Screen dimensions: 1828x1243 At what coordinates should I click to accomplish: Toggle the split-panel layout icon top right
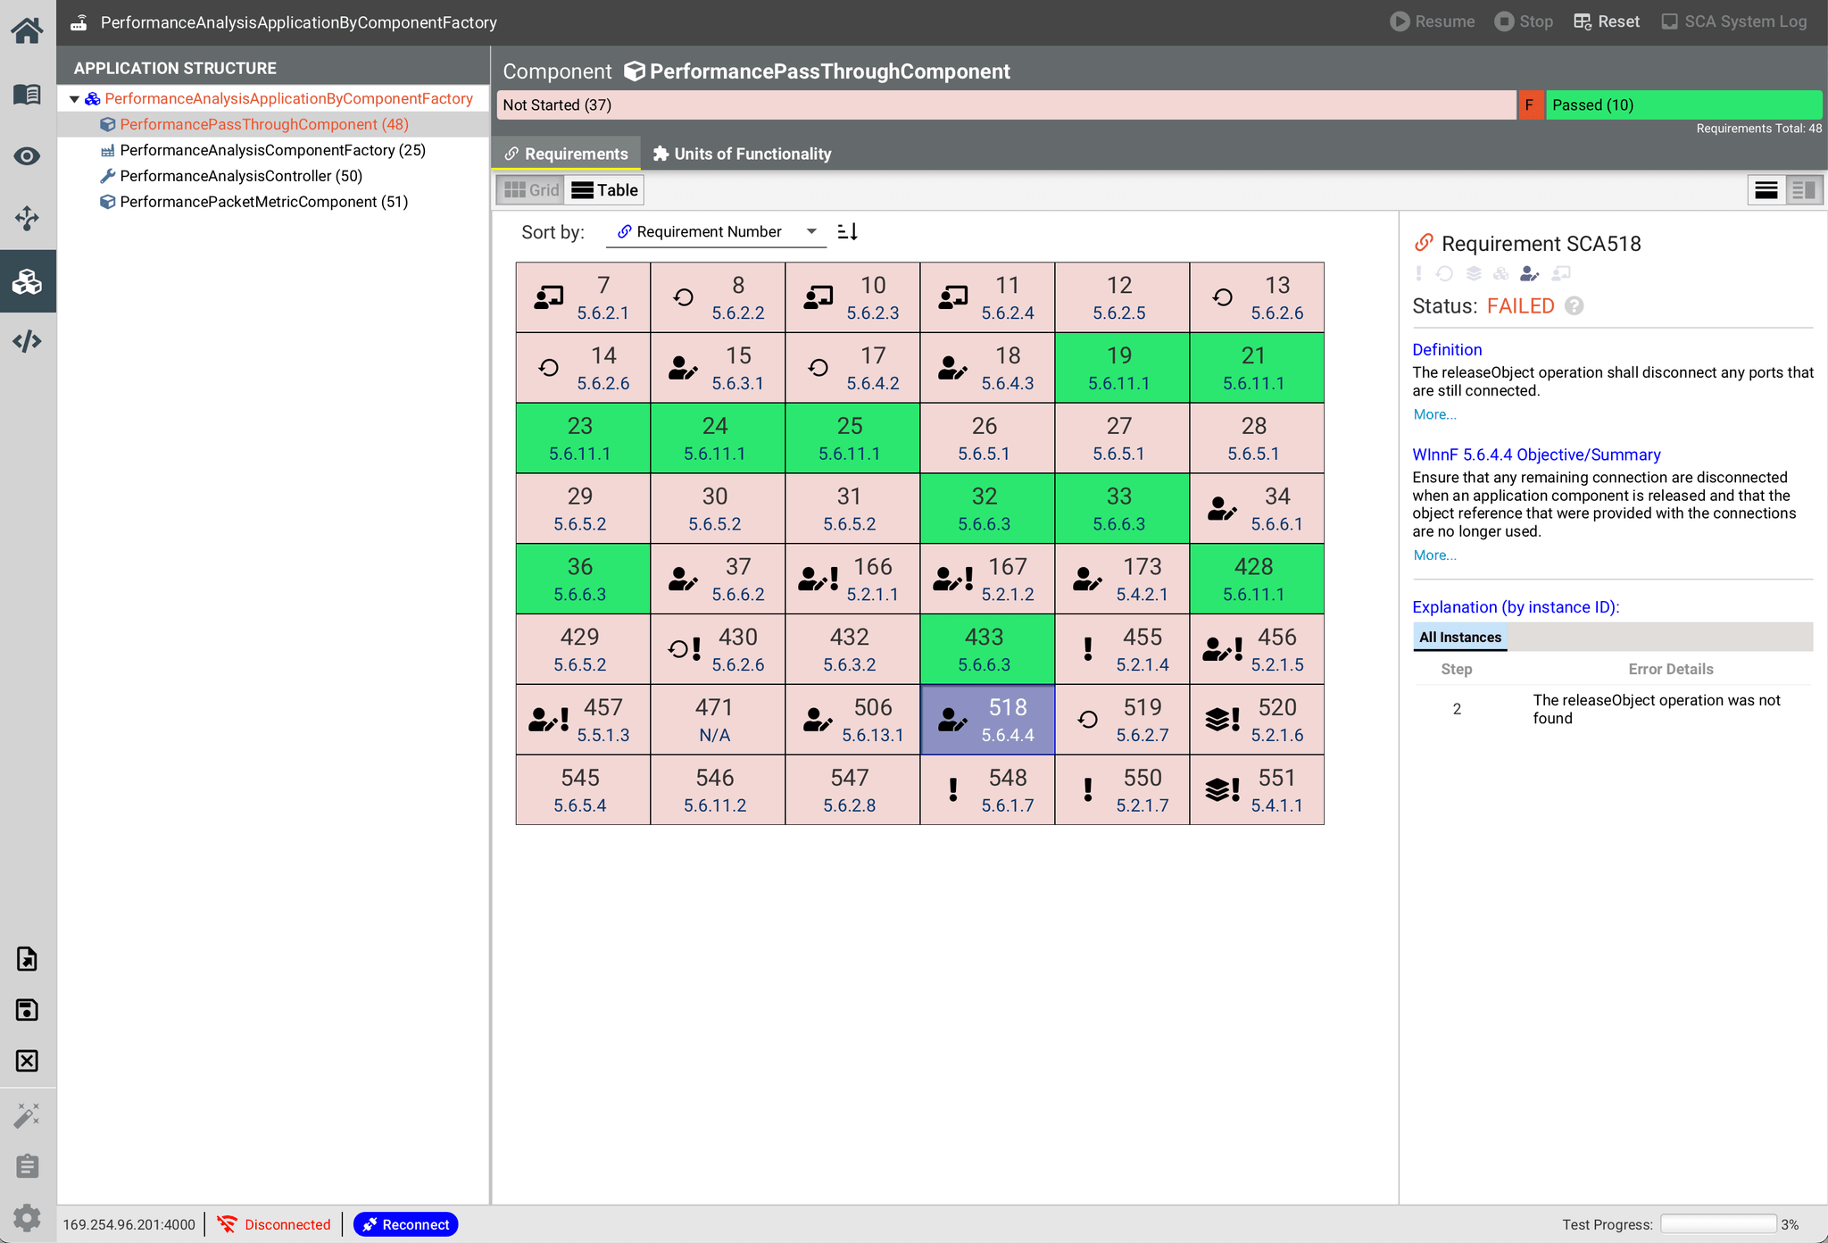click(x=1803, y=189)
